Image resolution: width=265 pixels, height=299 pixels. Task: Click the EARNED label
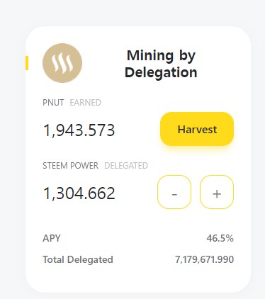click(86, 103)
